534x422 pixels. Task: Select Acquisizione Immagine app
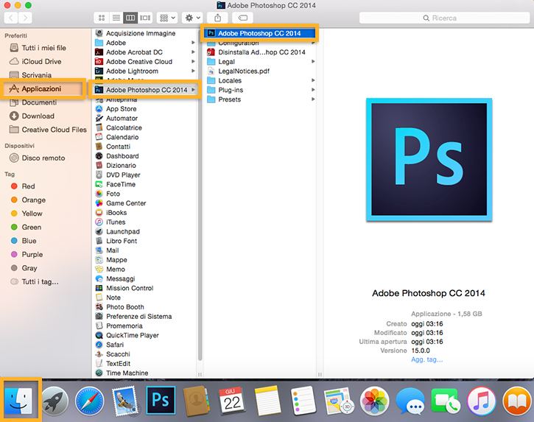point(140,33)
